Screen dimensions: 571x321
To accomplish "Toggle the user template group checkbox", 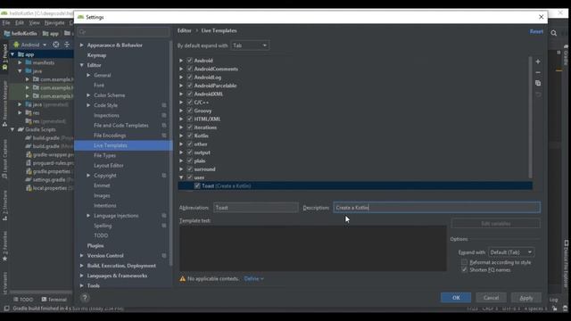I will (190, 177).
